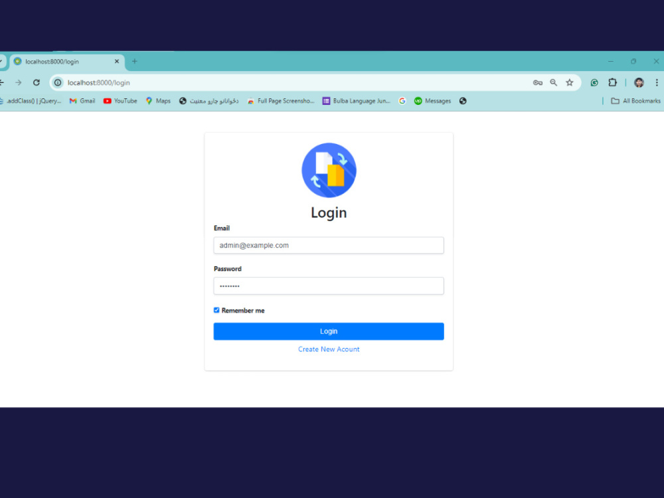Open saved passwords key icon

pyautogui.click(x=537, y=82)
